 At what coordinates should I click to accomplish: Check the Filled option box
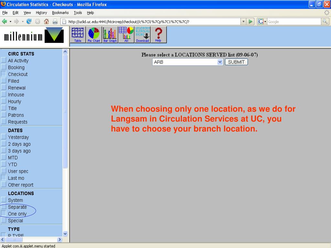pos(4,80)
